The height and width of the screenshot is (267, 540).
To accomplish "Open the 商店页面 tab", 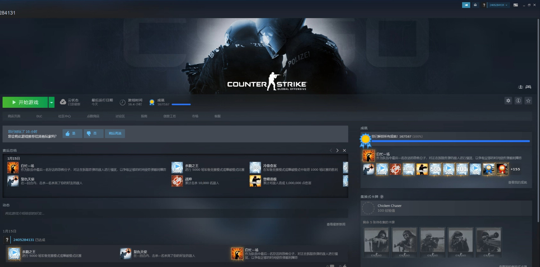I will pyautogui.click(x=14, y=116).
